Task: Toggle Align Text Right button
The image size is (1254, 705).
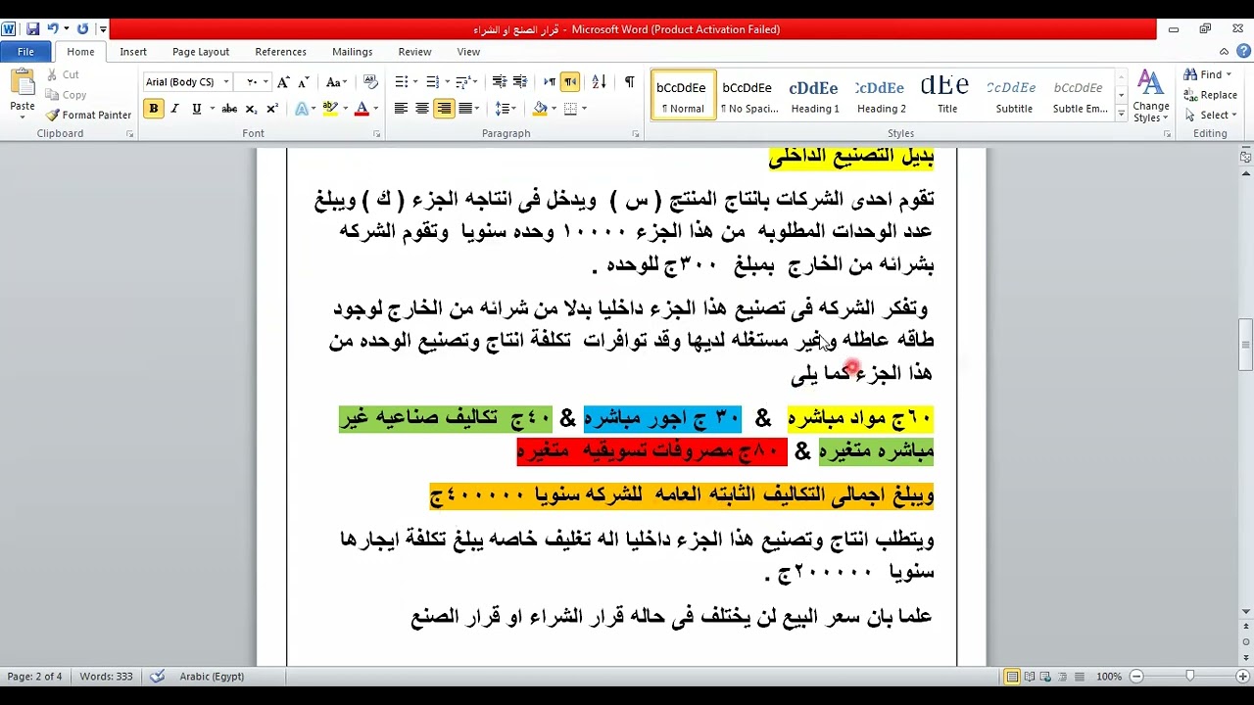Action: (x=444, y=109)
